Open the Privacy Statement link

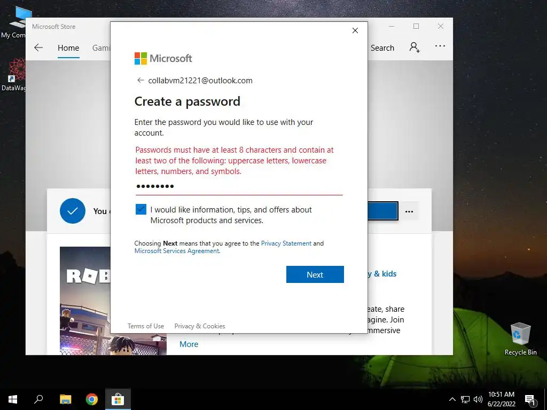click(286, 243)
